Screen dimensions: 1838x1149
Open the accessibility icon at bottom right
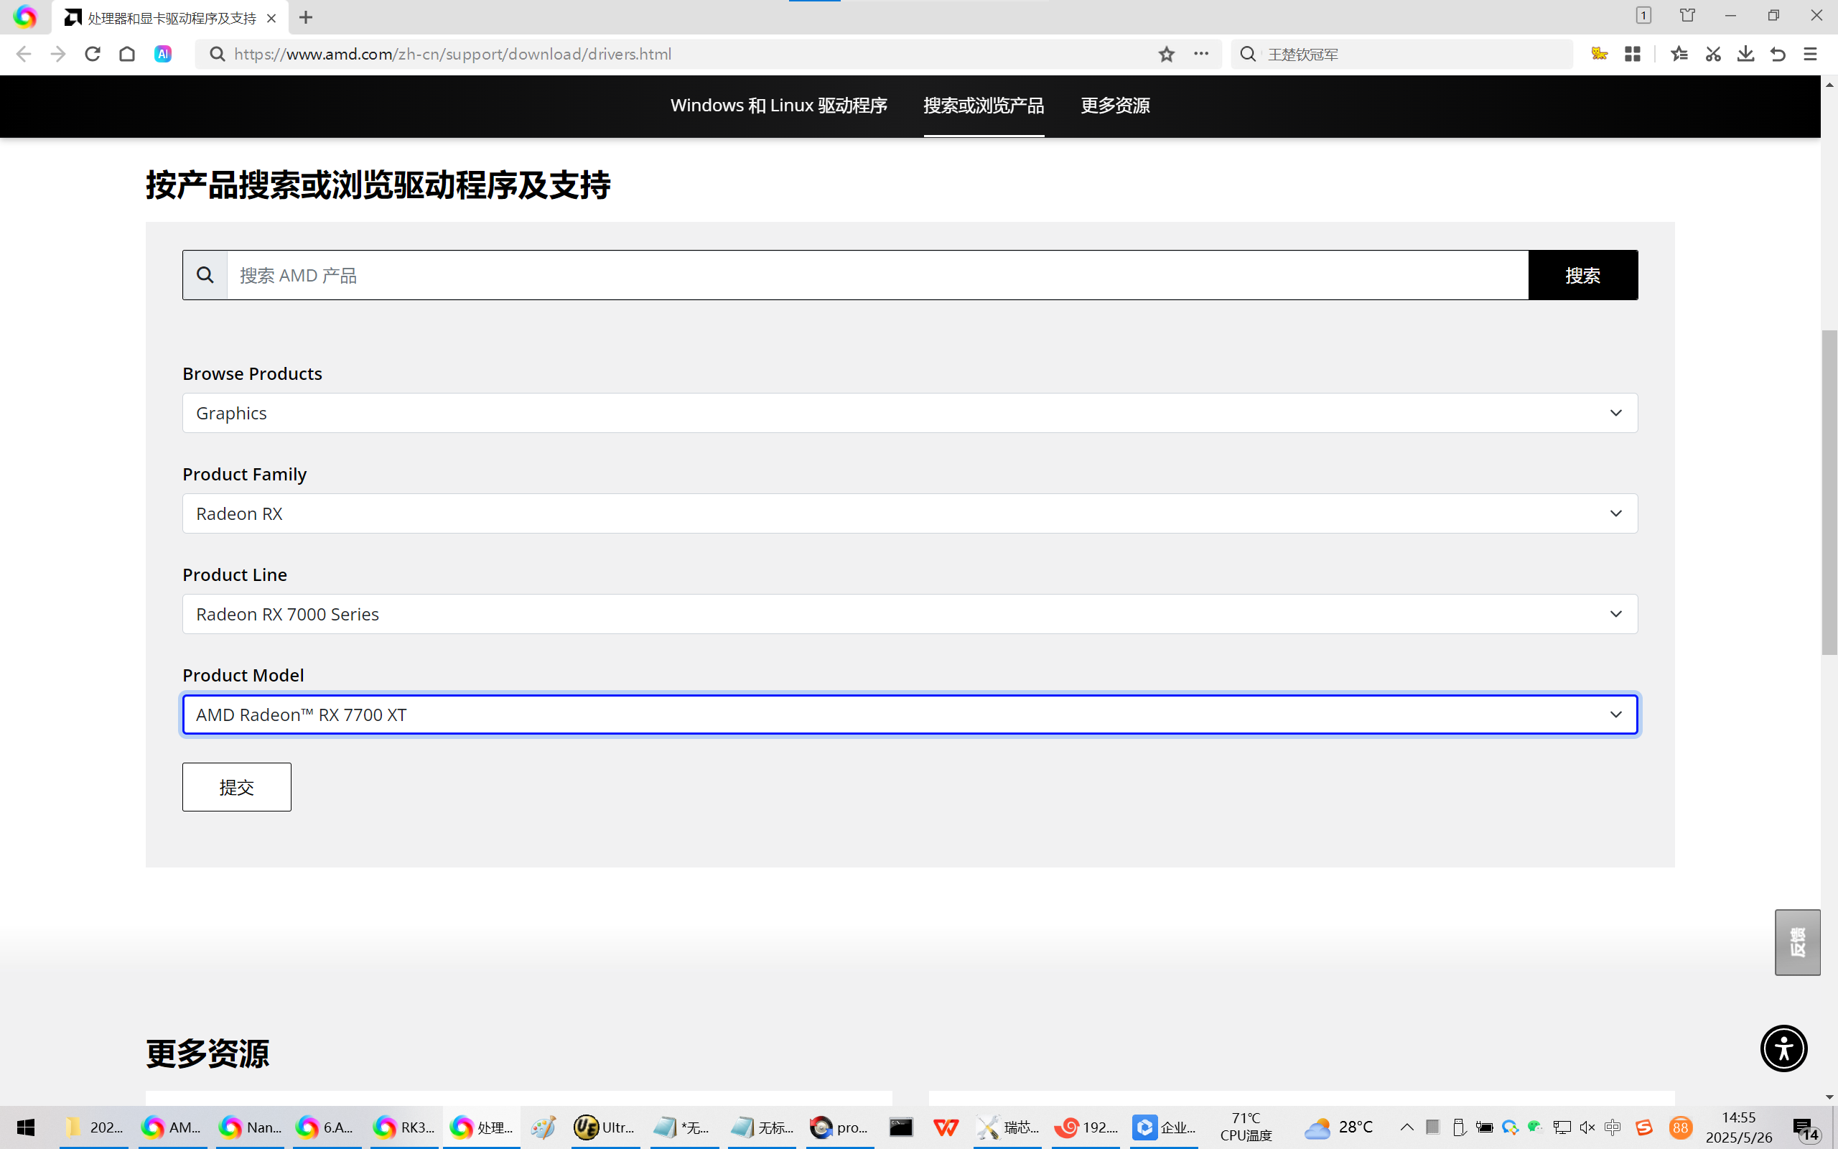[x=1783, y=1048]
